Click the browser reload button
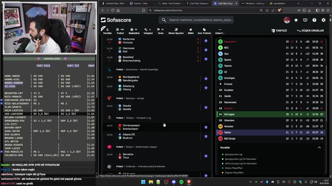Screen dimensions: 332x186 click(x=113, y=10)
